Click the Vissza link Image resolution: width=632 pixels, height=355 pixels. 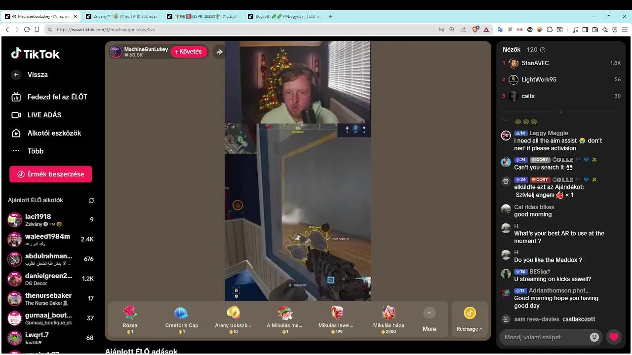pos(38,74)
